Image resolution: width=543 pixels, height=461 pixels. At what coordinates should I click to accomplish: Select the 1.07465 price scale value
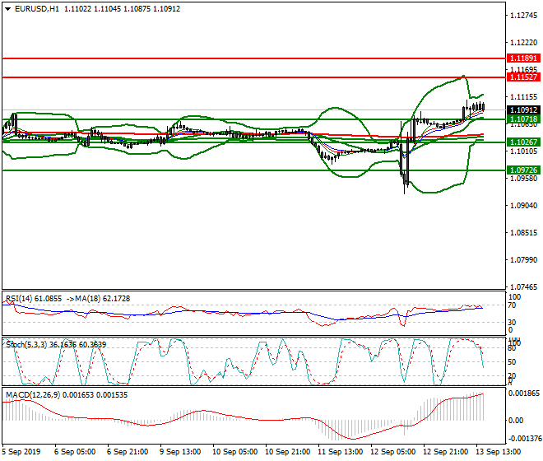tap(524, 287)
